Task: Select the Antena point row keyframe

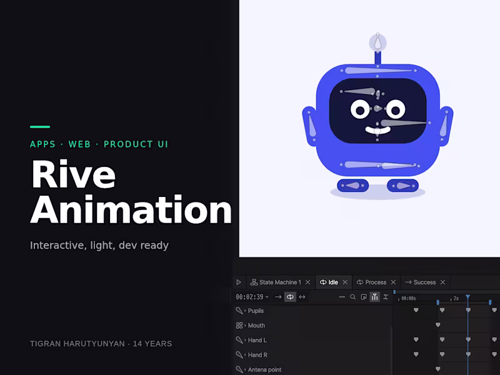Action: pos(438,369)
